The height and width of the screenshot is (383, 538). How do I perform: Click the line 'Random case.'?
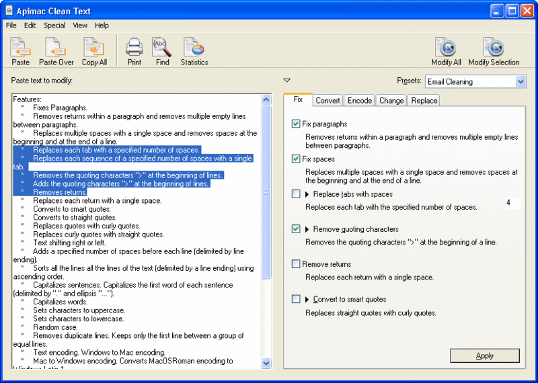click(55, 327)
